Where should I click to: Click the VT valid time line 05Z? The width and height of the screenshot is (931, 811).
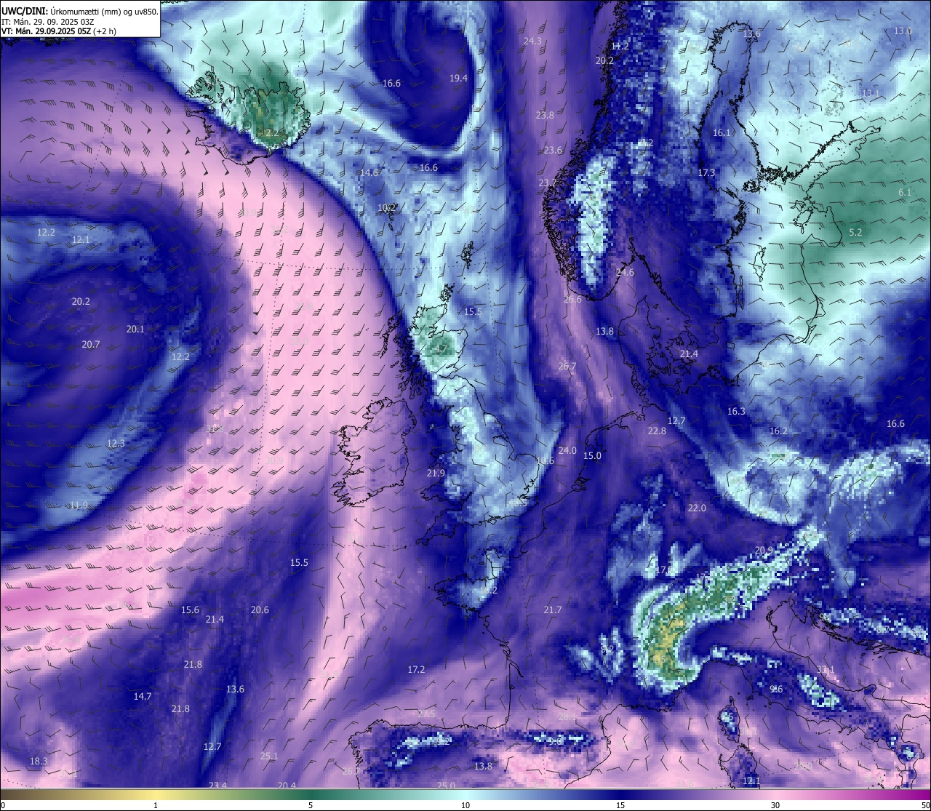pyautogui.click(x=59, y=31)
